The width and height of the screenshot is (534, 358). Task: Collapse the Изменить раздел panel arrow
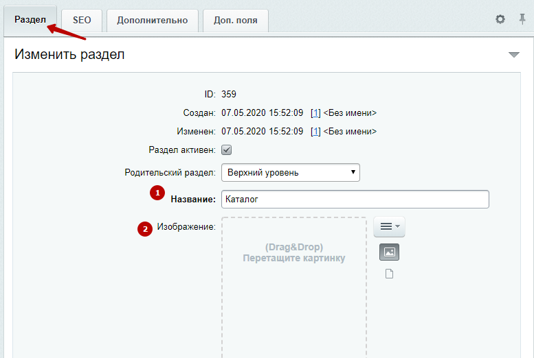(x=514, y=55)
